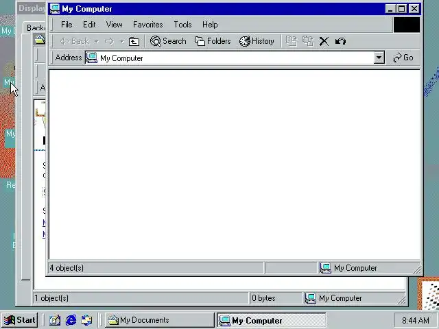Image resolution: width=439 pixels, height=329 pixels.
Task: Click the 8:44 AM clock
Action: click(x=416, y=320)
